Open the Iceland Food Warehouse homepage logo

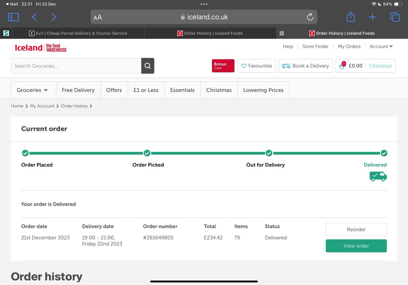[x=41, y=48]
